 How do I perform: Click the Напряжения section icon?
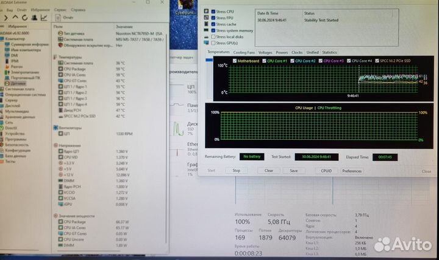[x=55, y=145]
